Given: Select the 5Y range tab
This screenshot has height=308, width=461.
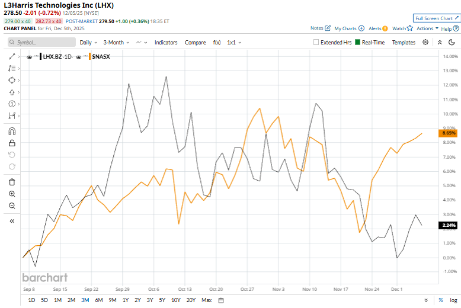Looking at the screenshot, I should tap(162, 300).
